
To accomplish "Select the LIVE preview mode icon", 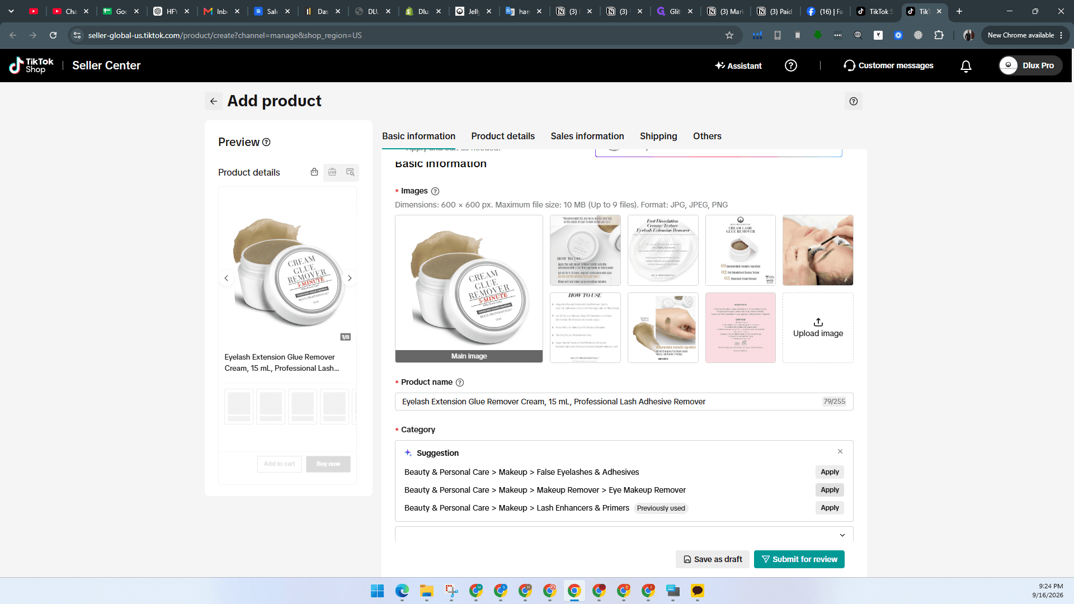I will (332, 172).
